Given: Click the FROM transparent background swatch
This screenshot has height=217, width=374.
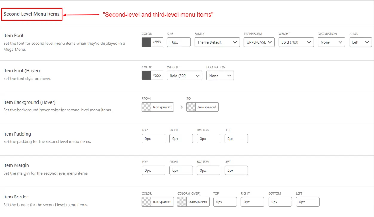Looking at the screenshot, I should [146, 107].
